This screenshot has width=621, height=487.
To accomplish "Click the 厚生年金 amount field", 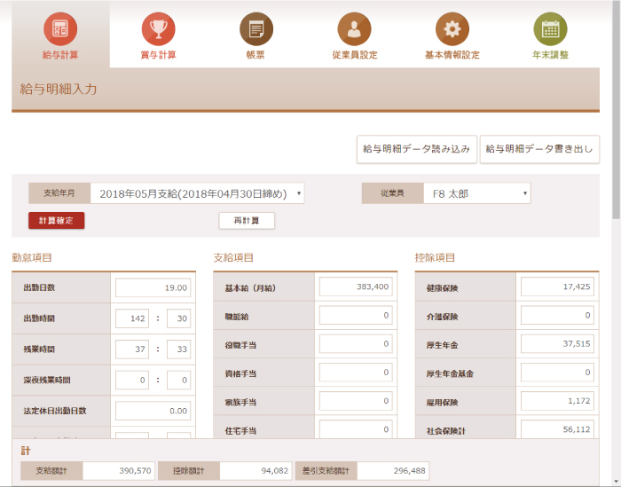I will coord(557,344).
